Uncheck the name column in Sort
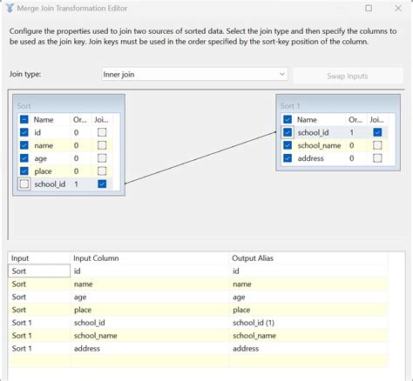 pyautogui.click(x=24, y=145)
